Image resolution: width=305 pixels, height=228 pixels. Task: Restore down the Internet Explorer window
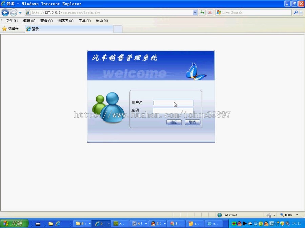tap(294, 4)
